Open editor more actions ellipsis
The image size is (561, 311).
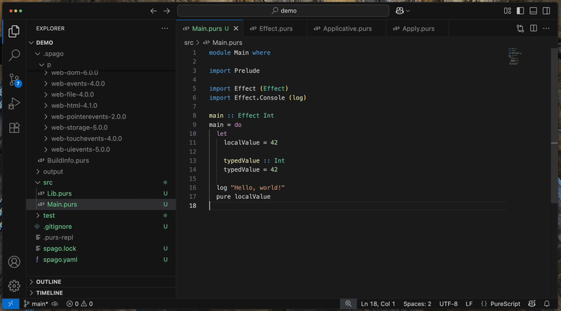pyautogui.click(x=546, y=28)
